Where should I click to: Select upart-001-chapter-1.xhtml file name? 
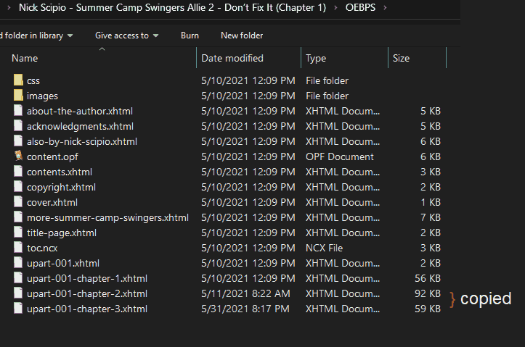click(87, 278)
